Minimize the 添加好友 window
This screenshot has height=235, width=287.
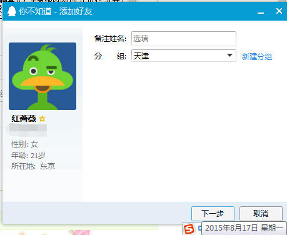coord(261,12)
